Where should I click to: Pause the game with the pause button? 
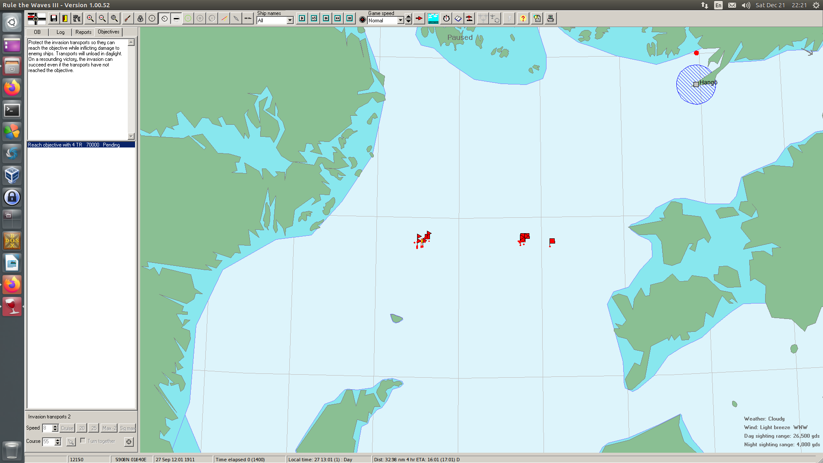pyautogui.click(x=350, y=18)
